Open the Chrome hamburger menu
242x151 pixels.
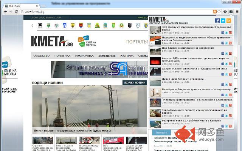pyautogui.click(x=237, y=12)
